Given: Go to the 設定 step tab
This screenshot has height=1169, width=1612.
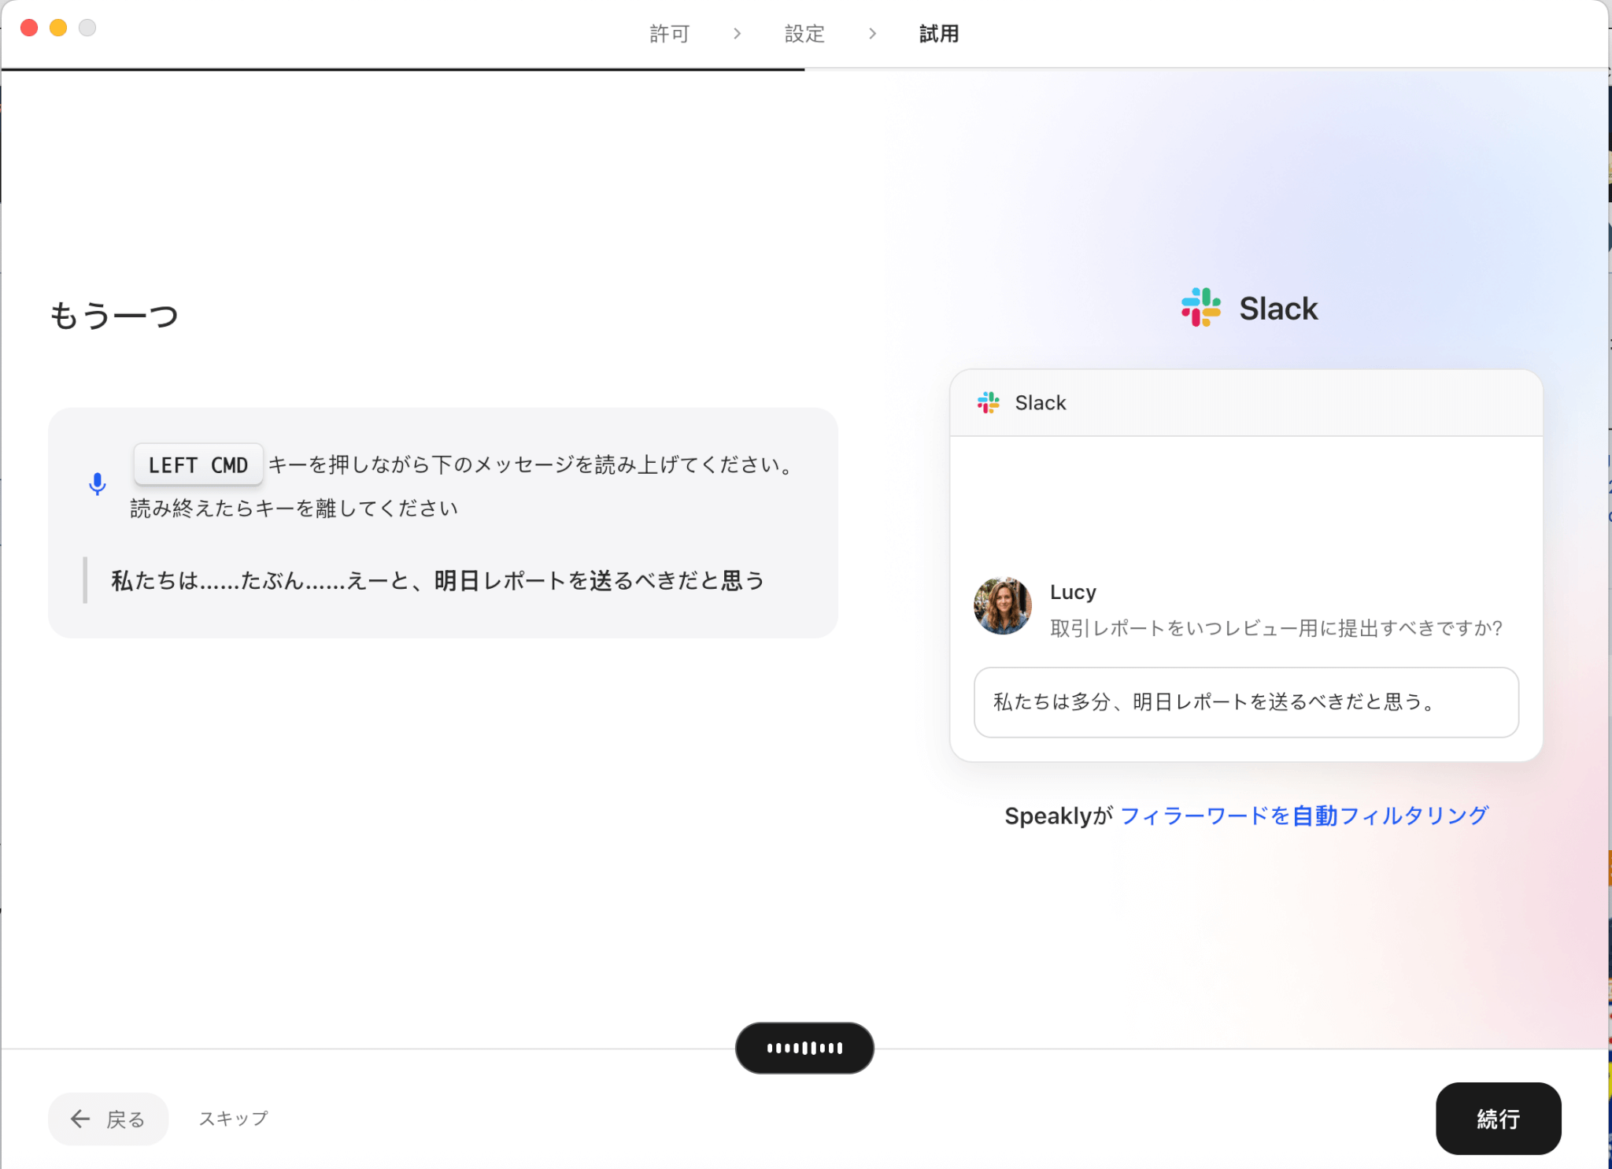Looking at the screenshot, I should click(x=804, y=34).
